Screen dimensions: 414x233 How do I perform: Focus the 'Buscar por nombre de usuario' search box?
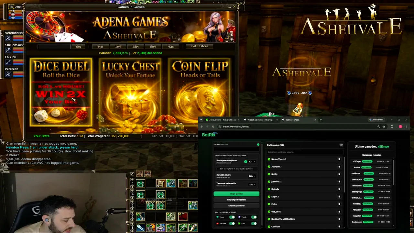(305, 152)
